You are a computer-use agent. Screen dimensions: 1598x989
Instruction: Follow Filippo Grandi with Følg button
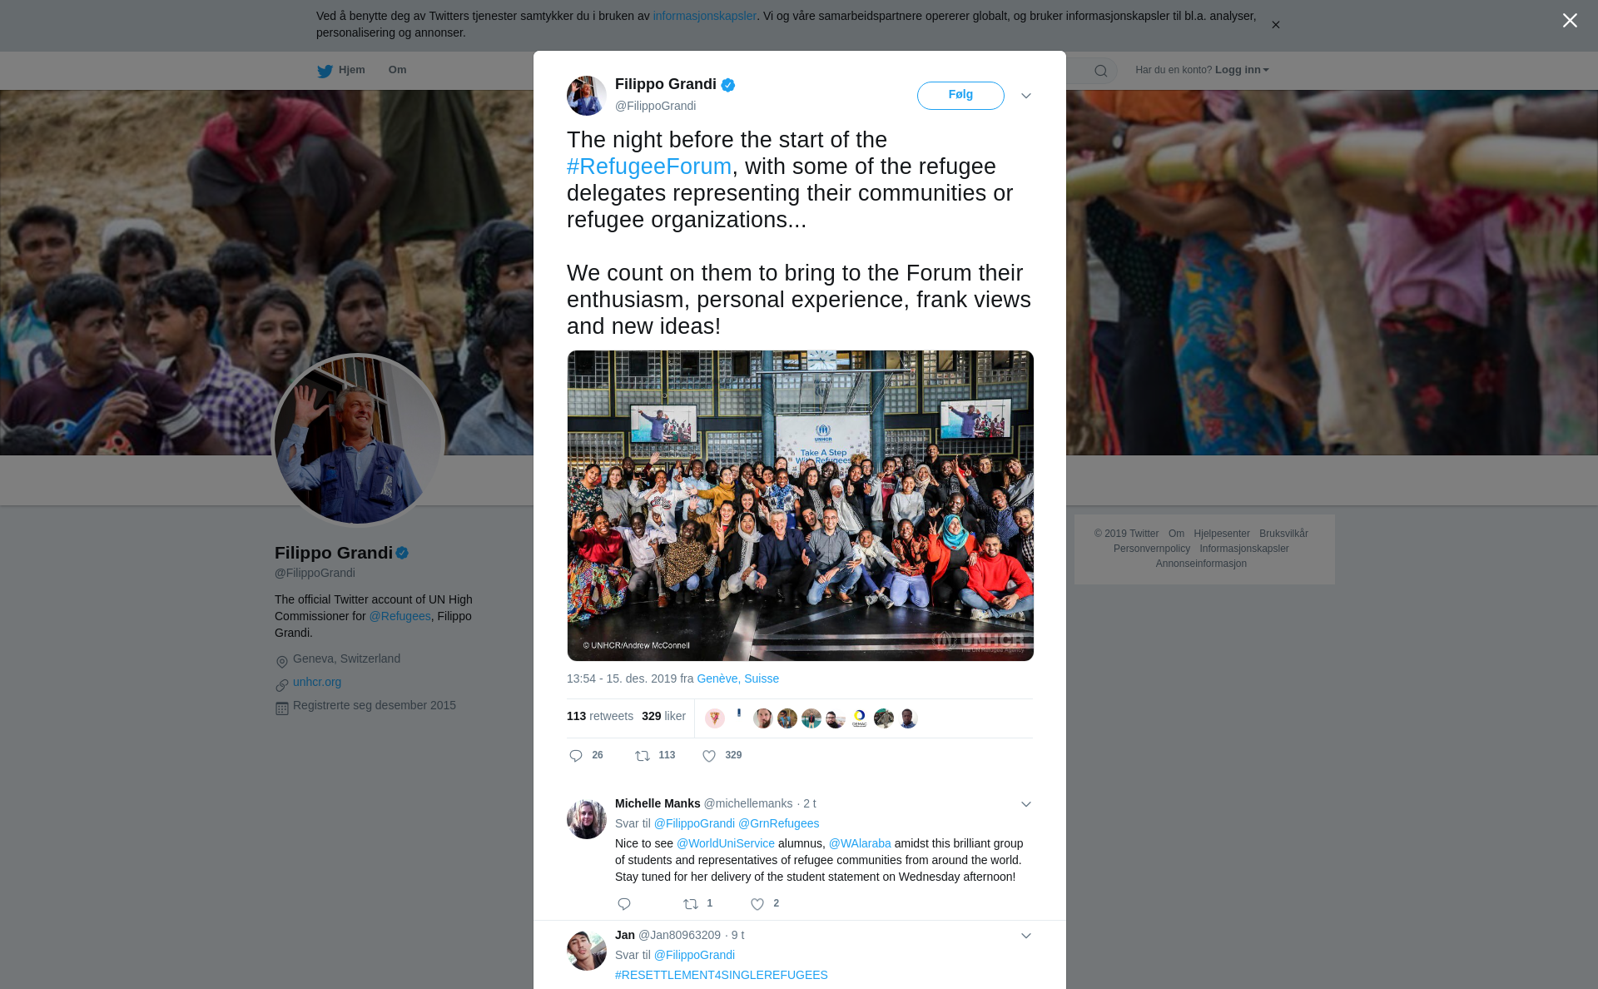tap(960, 95)
